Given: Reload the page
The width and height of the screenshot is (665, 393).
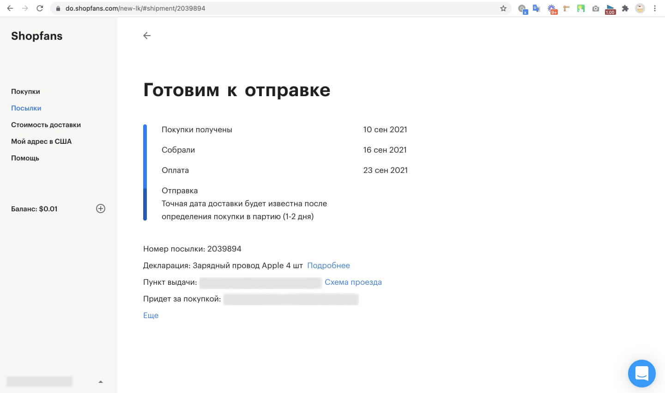Looking at the screenshot, I should [x=40, y=8].
